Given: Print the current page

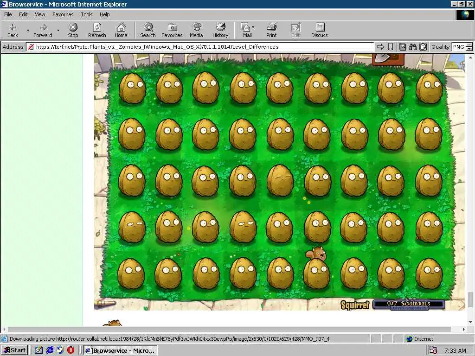Looking at the screenshot, I should pyautogui.click(x=271, y=30).
